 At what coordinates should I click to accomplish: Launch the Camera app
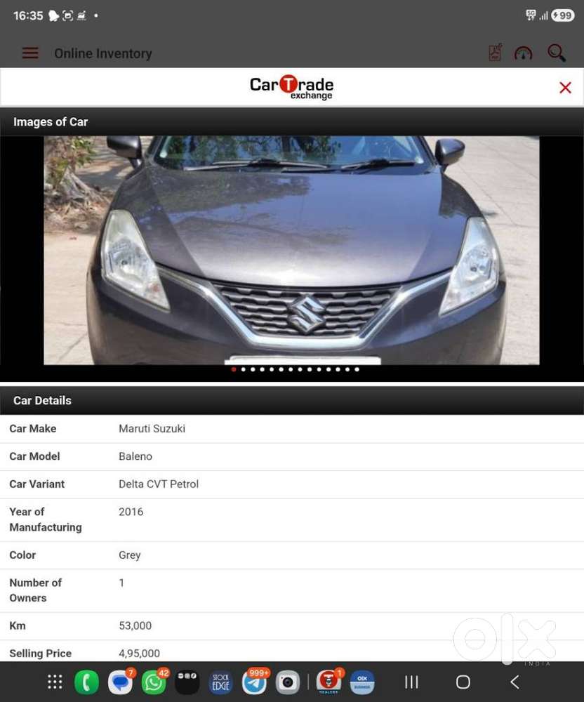(288, 682)
